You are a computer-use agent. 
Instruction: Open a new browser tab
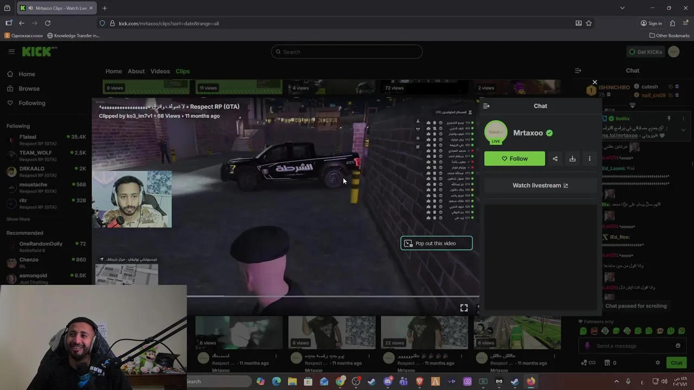pyautogui.click(x=105, y=8)
